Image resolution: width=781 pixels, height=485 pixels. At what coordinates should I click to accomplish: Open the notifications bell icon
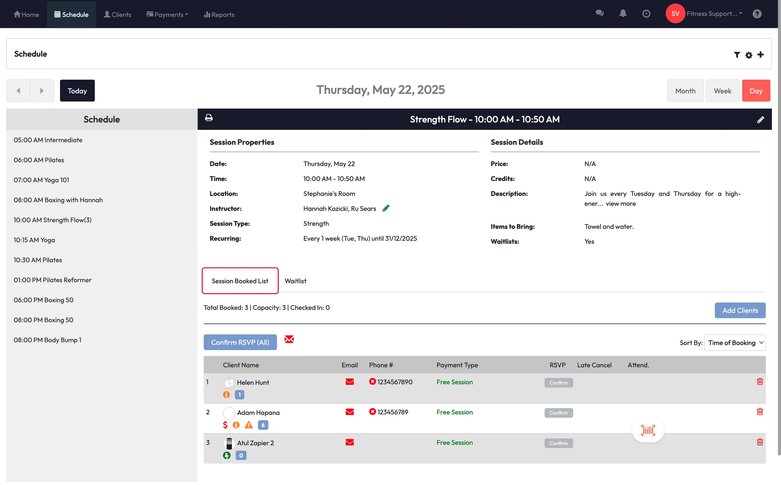coord(623,14)
